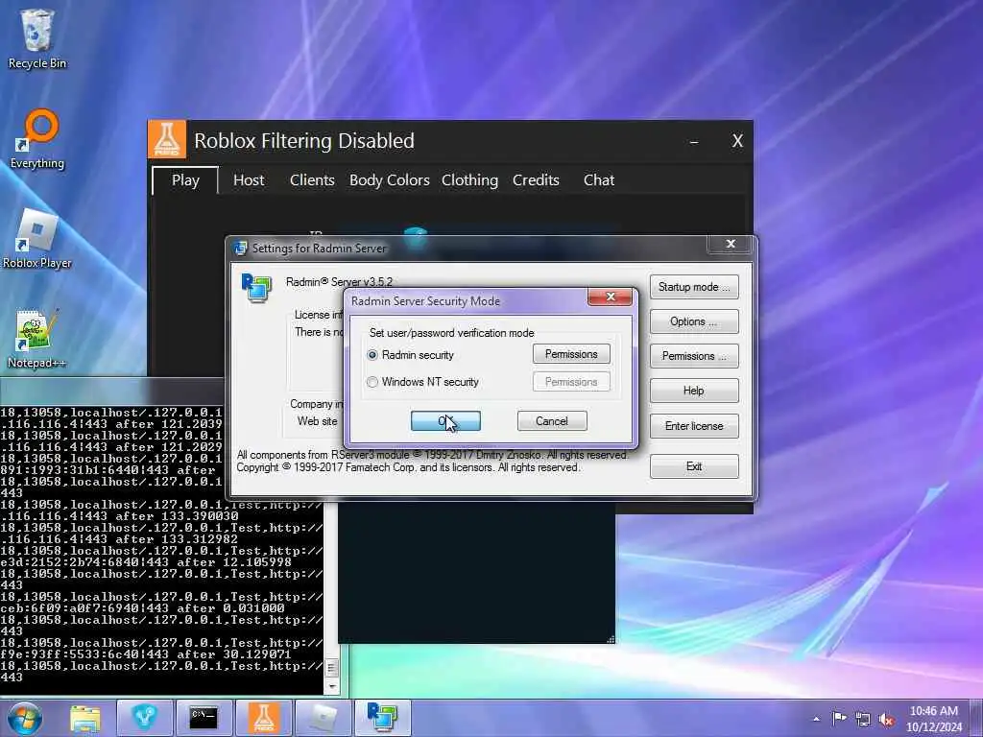Minimize the Roblox Filtering Disabled window
This screenshot has height=737, width=983.
[694, 142]
